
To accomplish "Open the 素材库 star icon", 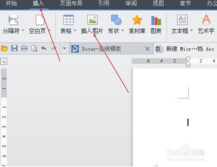I will [137, 20].
